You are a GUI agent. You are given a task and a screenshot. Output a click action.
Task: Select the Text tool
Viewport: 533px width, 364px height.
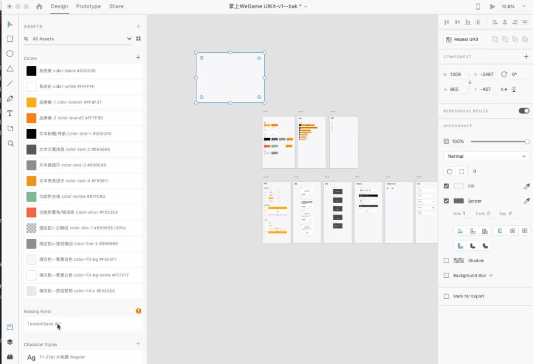click(10, 113)
